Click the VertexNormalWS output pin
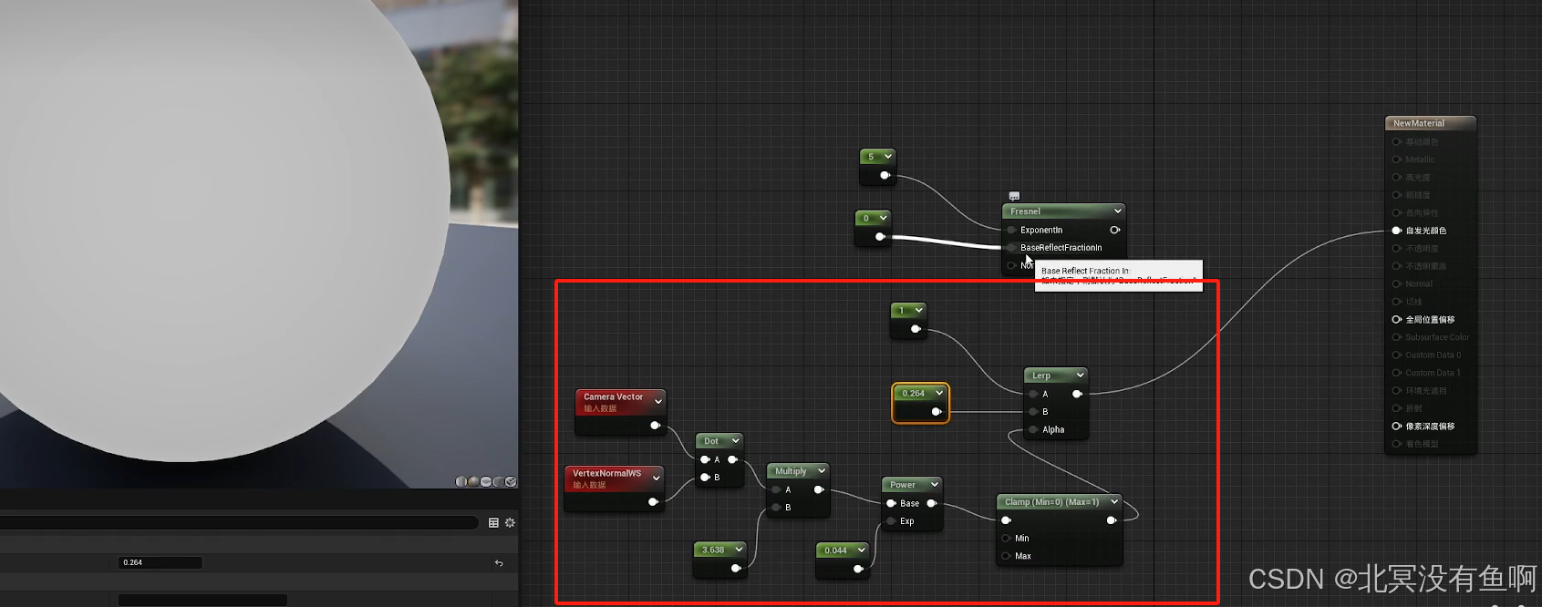 tap(653, 502)
